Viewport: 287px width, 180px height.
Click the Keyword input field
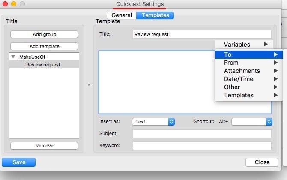coord(202,146)
